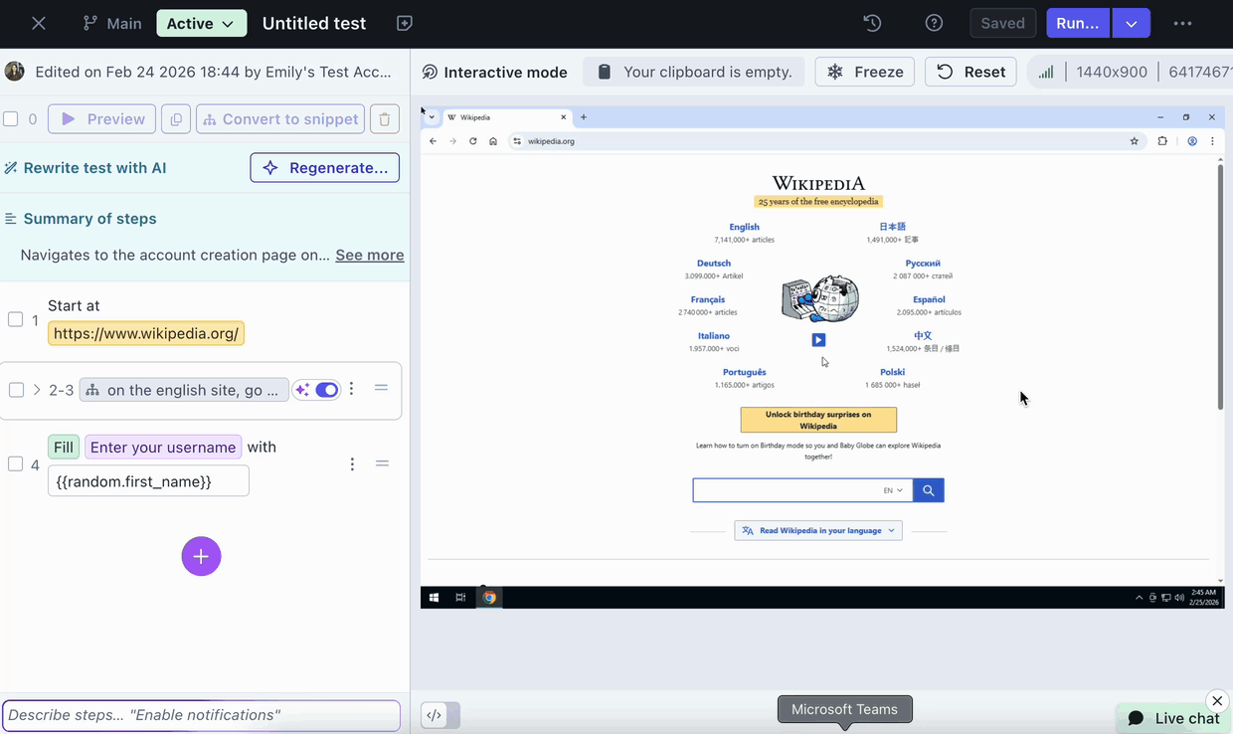Open the three-dot menu for steps 2-3
This screenshot has width=1233, height=734.
coord(351,390)
